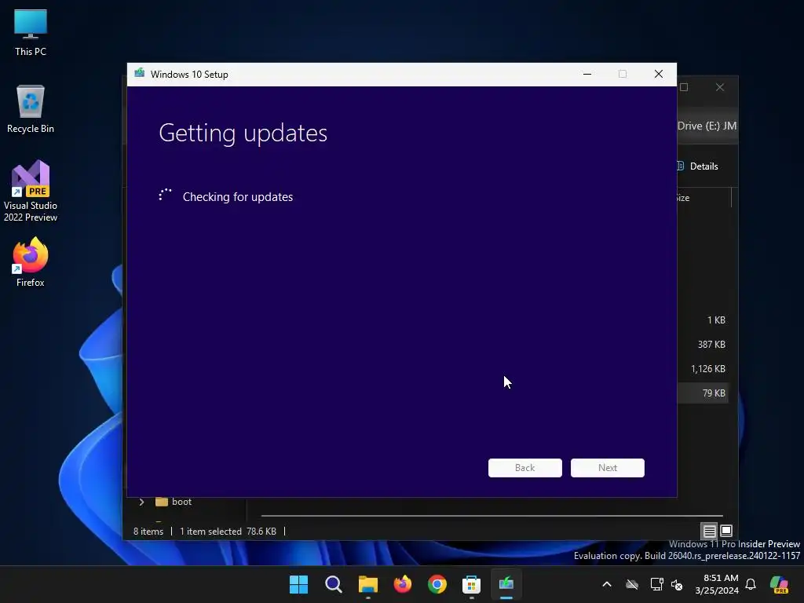This screenshot has height=603, width=804.
Task: Click the Drive (E:) tab title in Explorer
Action: point(707,126)
